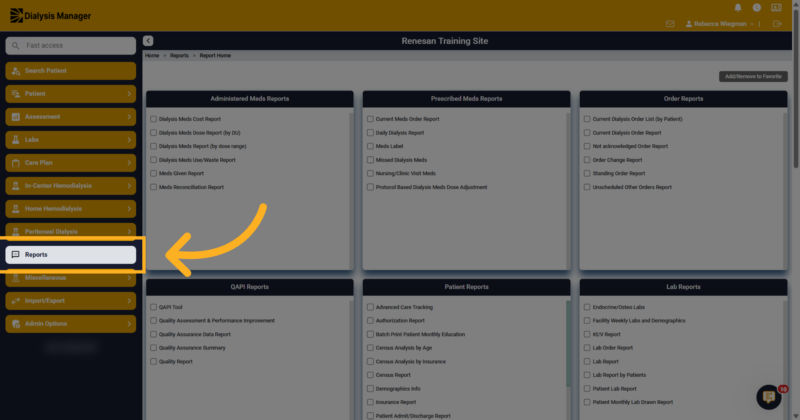This screenshot has width=800, height=420.
Task: Expand the Admin Options chevron
Action: [x=129, y=324]
